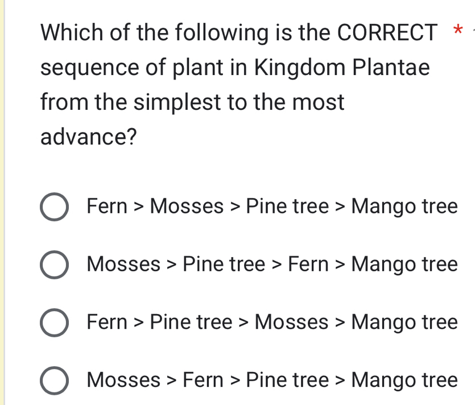Viewport: 475px width, 405px height.
Task: Select the "Fern > Mosses > Pine tree > Mango tree" option
Action: 273,206
